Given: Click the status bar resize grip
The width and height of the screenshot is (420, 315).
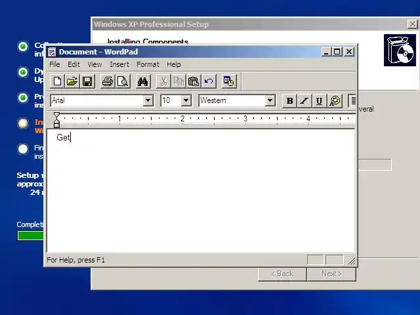Looking at the screenshot, I should pos(351,261).
